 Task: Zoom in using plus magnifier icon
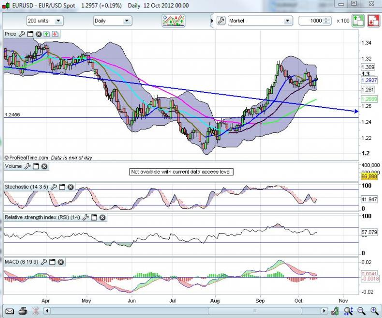pos(374,311)
